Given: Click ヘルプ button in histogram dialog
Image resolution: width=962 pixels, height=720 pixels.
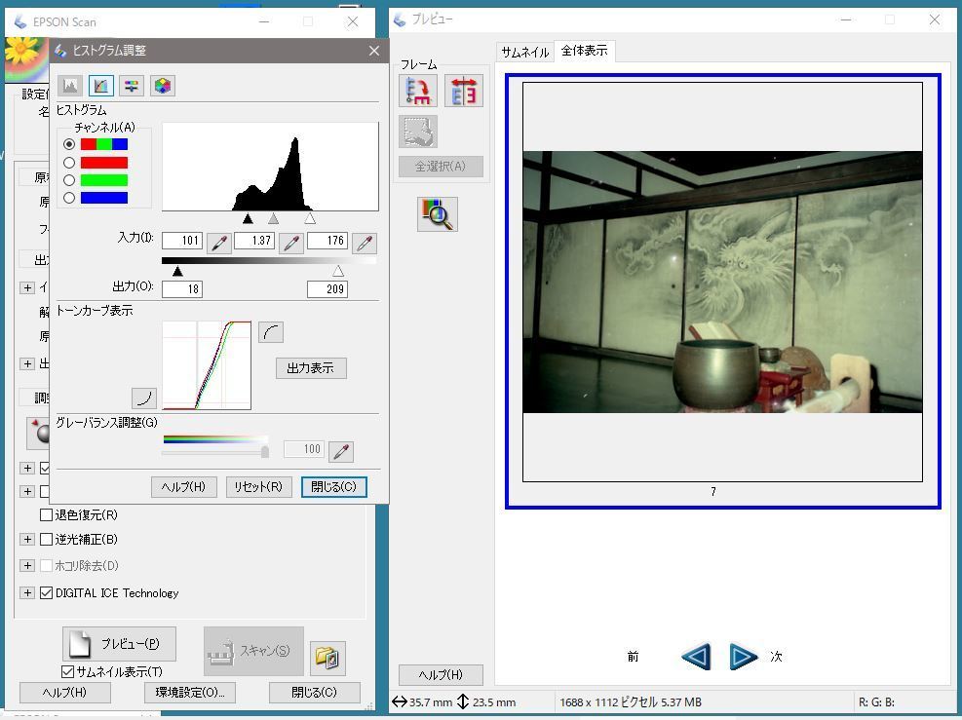Looking at the screenshot, I should [183, 487].
